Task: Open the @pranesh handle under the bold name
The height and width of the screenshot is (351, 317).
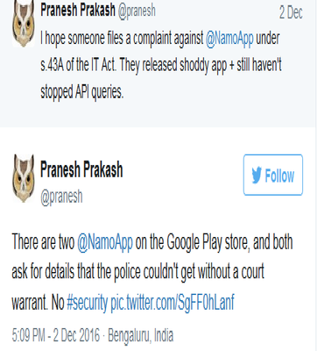Action: [x=61, y=197]
